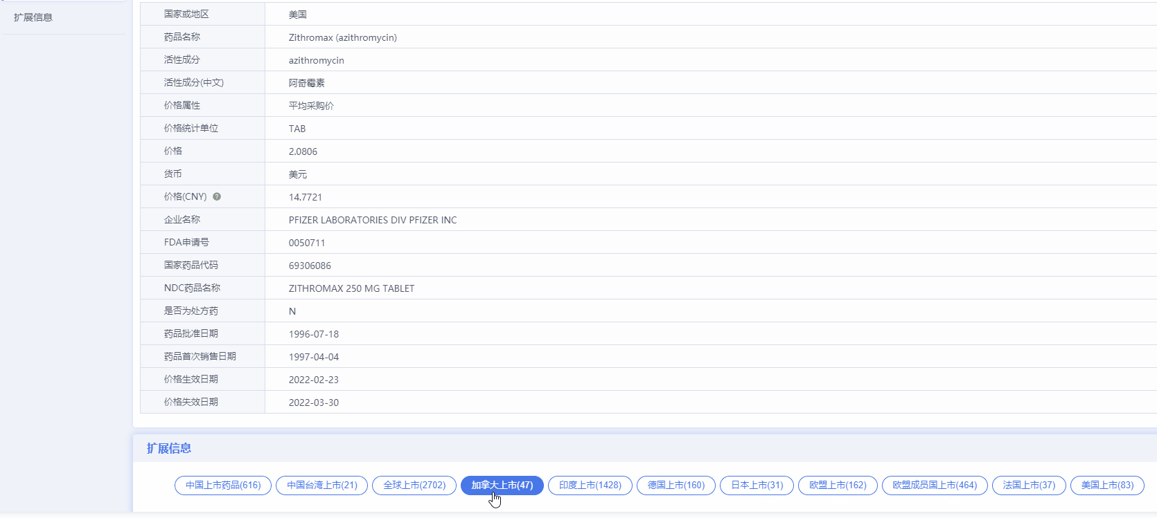Click the national drug code 69306086
Image resolution: width=1157 pixels, height=518 pixels.
coord(310,266)
